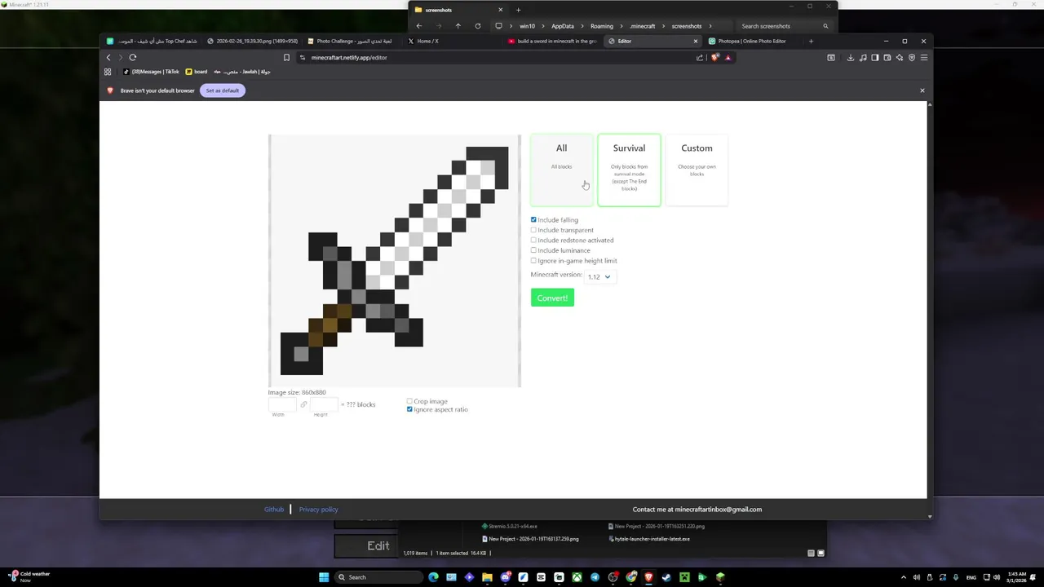Open Xbox app from the taskbar

[x=577, y=577]
